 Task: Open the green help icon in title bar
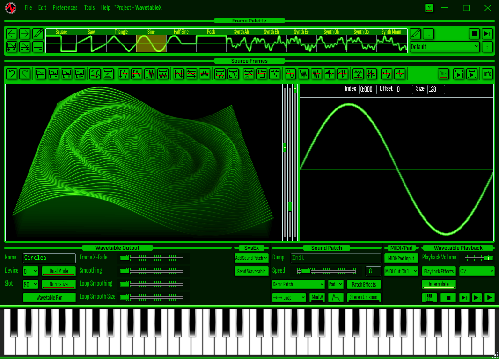[x=429, y=8]
